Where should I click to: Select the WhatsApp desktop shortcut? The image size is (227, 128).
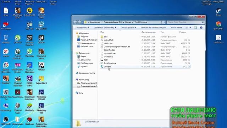[29, 53]
